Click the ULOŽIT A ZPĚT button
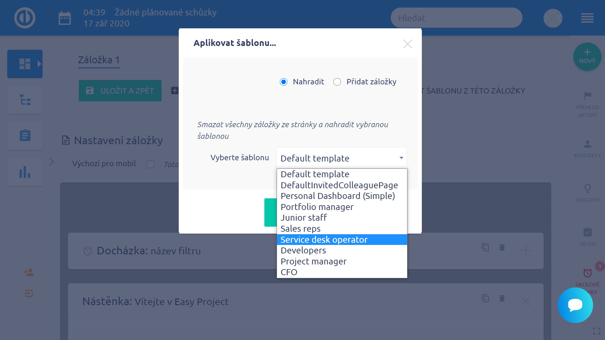 [120, 91]
